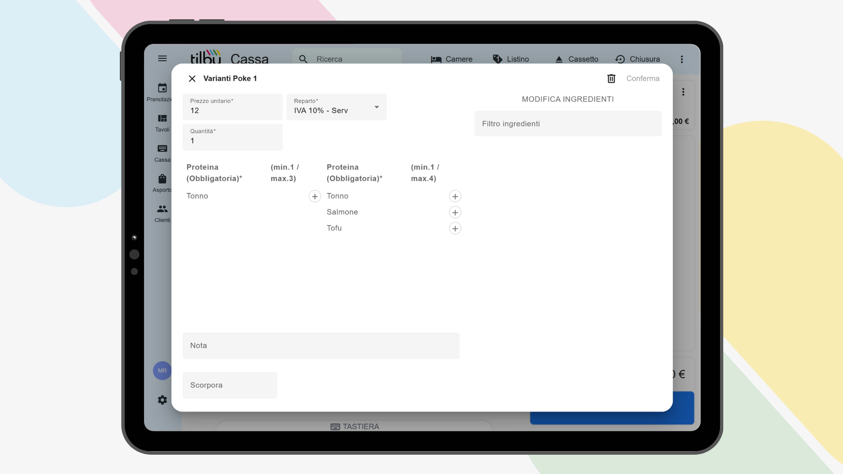Edit the Quantità field

tap(233, 137)
